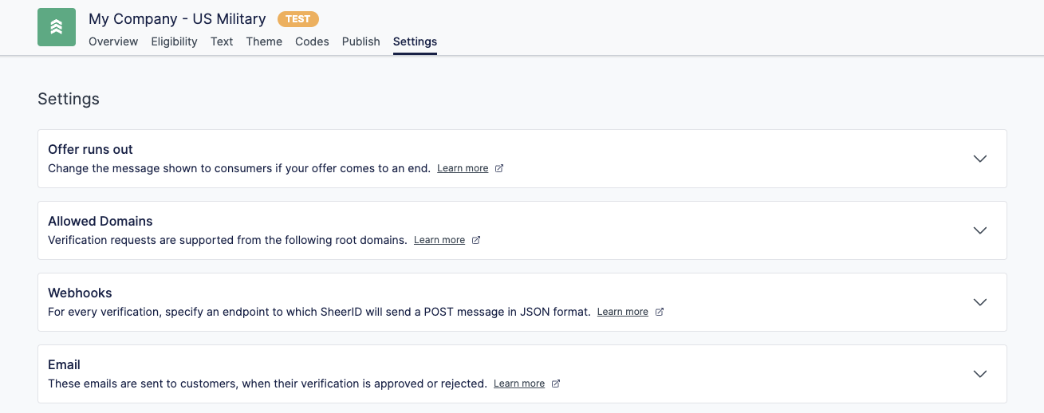This screenshot has height=413, width=1044.
Task: Click external link icon beside Offer runs out
Action: click(499, 168)
